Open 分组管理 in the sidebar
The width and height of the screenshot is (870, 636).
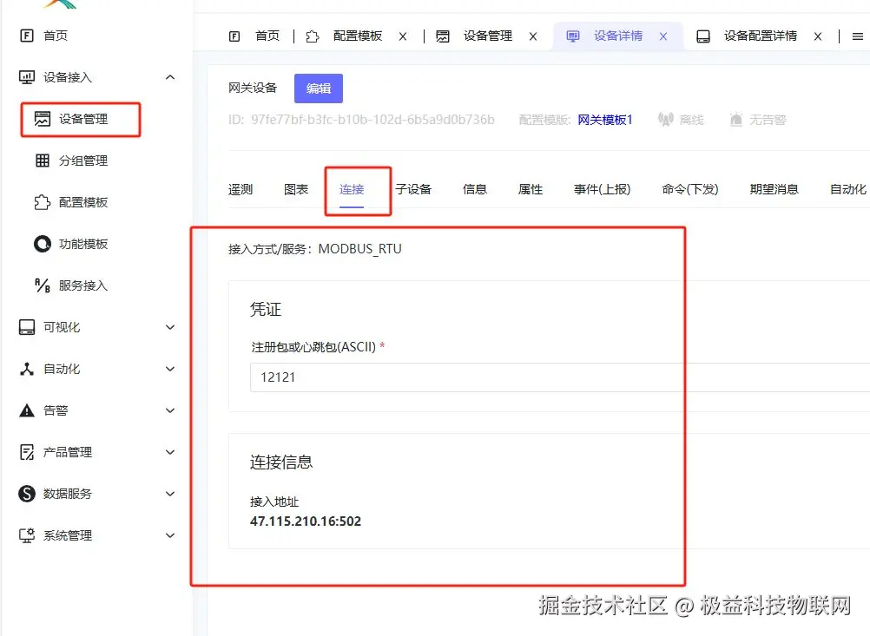(83, 161)
